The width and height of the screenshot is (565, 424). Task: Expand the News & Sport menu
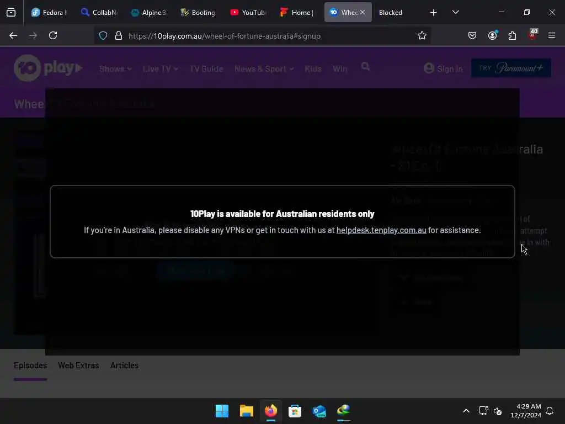coord(264,69)
